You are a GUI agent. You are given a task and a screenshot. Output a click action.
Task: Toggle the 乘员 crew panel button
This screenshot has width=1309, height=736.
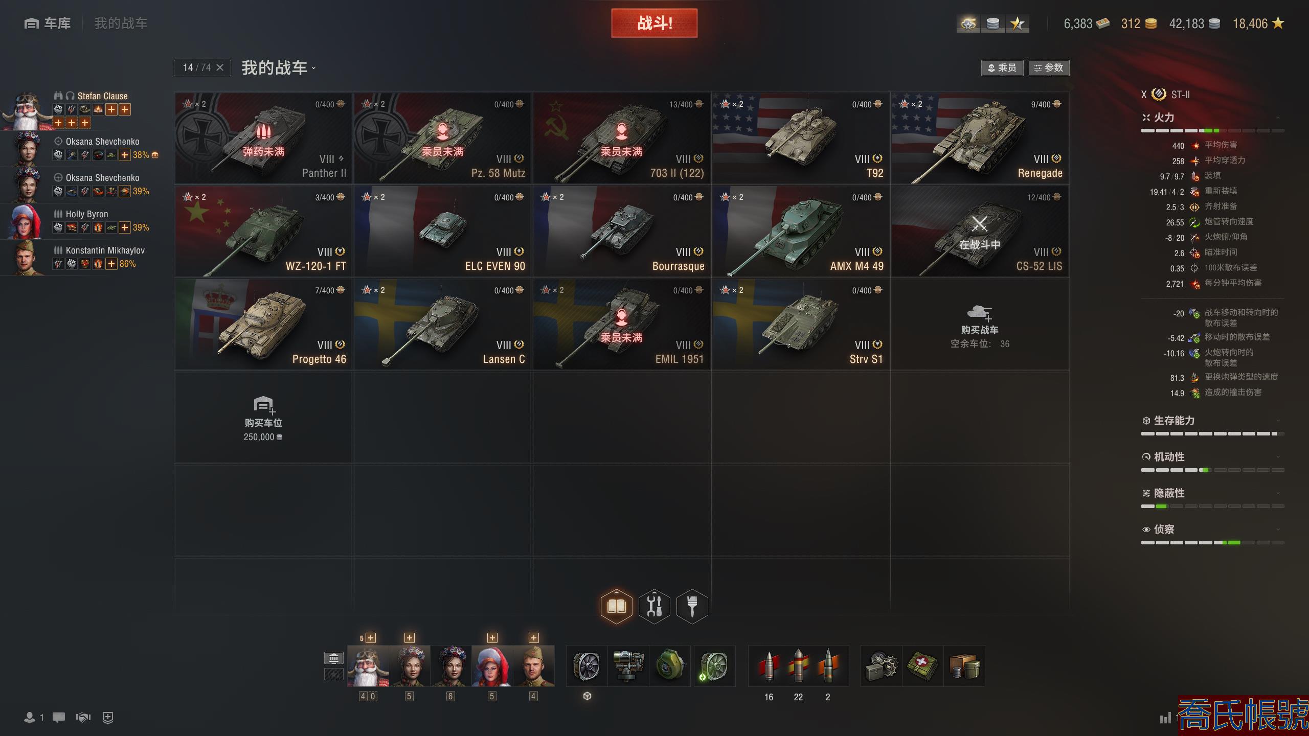[1002, 67]
